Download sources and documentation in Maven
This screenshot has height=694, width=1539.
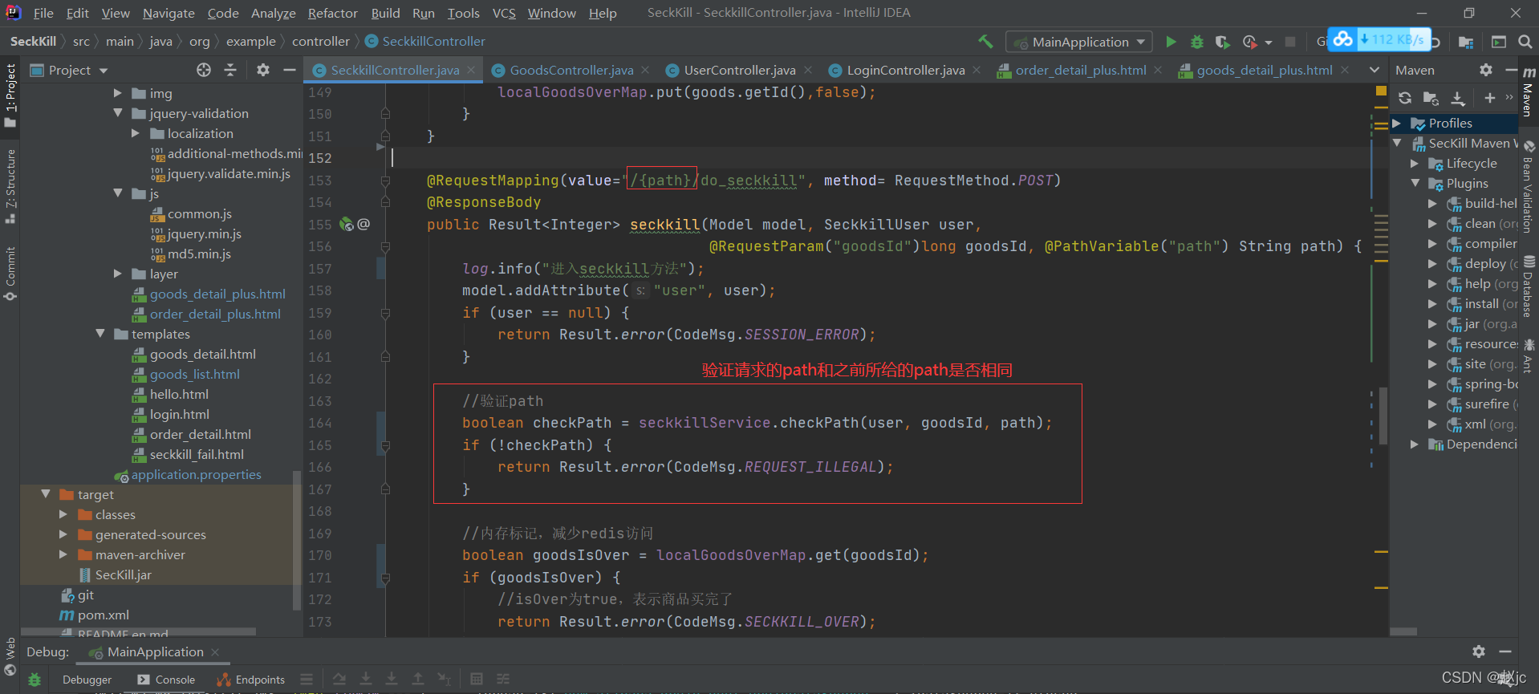pyautogui.click(x=1458, y=98)
